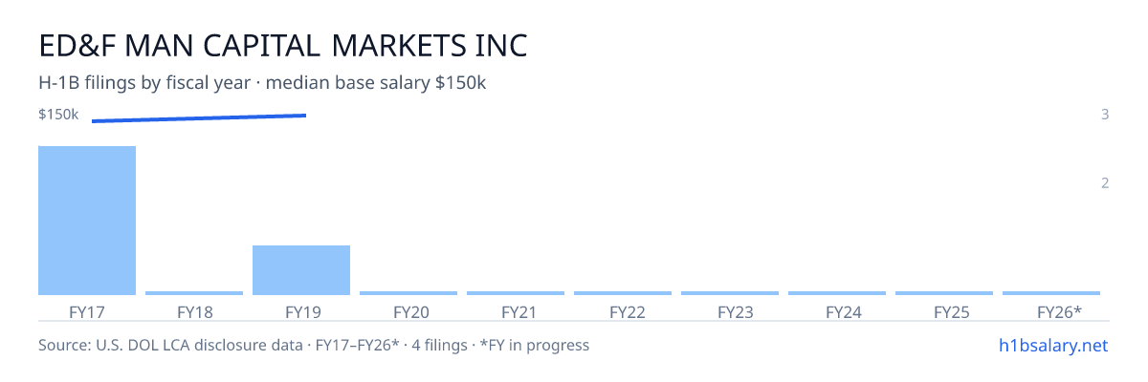Click the FY26* bar stub
Viewport: 1148px width, 382px height.
(1051, 293)
